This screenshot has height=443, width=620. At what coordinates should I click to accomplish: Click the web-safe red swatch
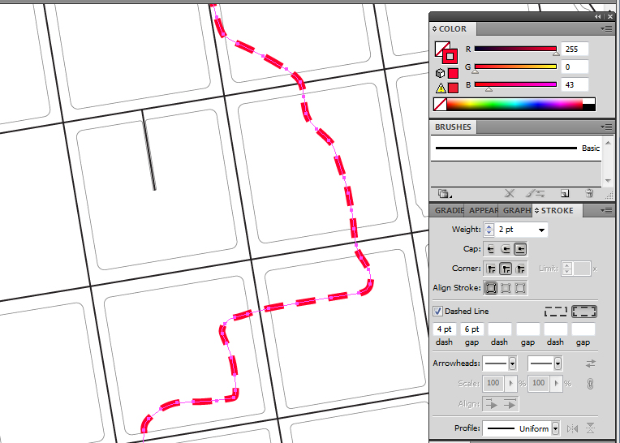pos(453,74)
